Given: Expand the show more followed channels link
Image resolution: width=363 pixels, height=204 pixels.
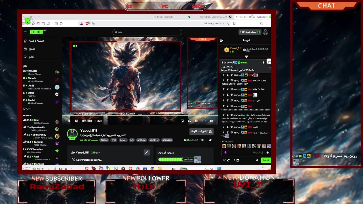Looking at the screenshot, I should coord(27,109).
